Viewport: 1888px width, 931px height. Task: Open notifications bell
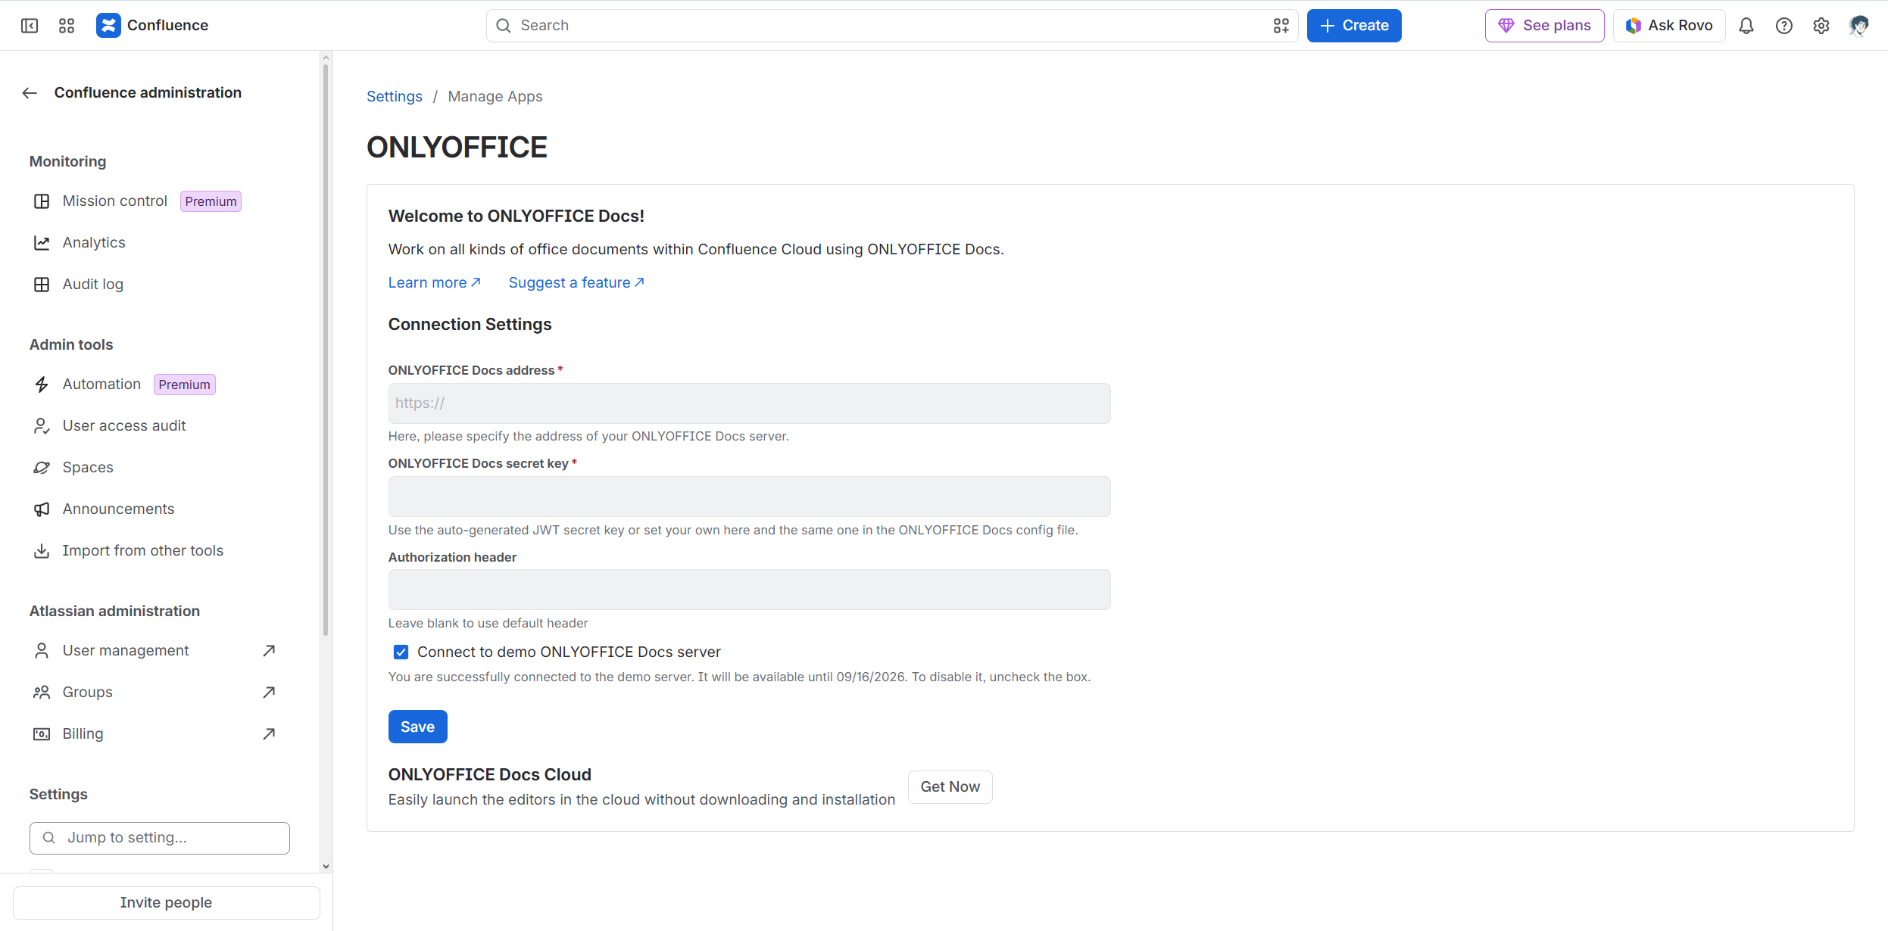point(1746,26)
